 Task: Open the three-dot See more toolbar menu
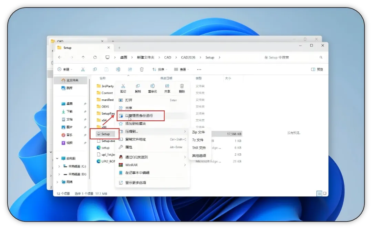199,69
